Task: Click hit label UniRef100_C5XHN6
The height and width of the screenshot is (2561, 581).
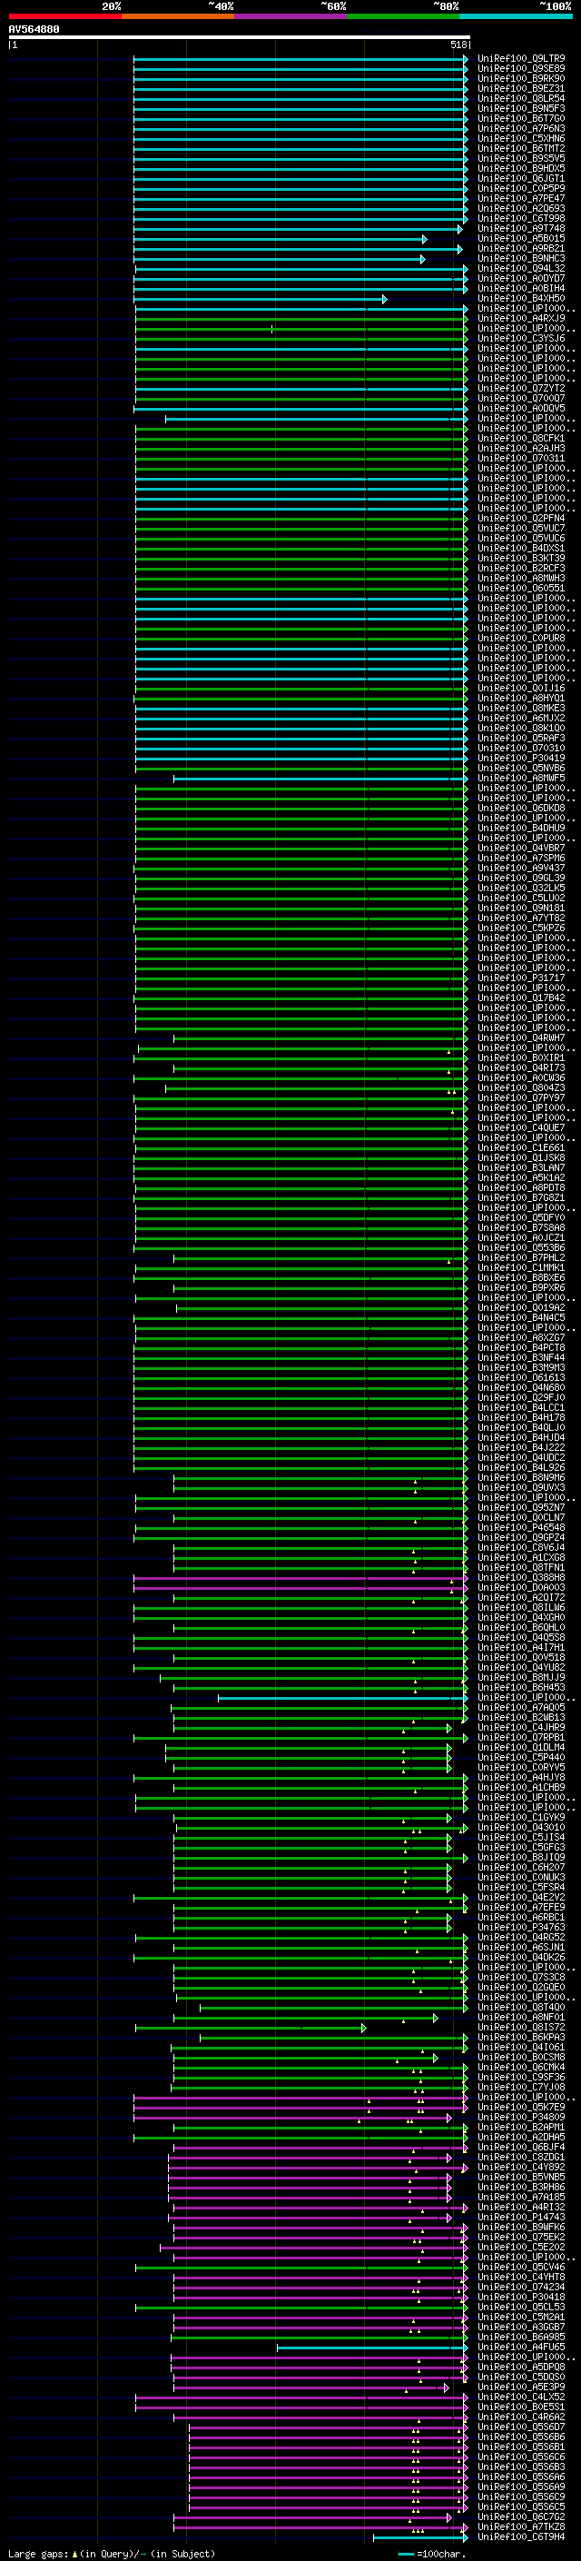Action: point(521,138)
